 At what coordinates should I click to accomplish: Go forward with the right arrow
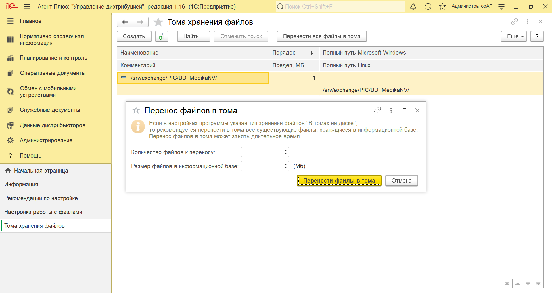coord(140,22)
